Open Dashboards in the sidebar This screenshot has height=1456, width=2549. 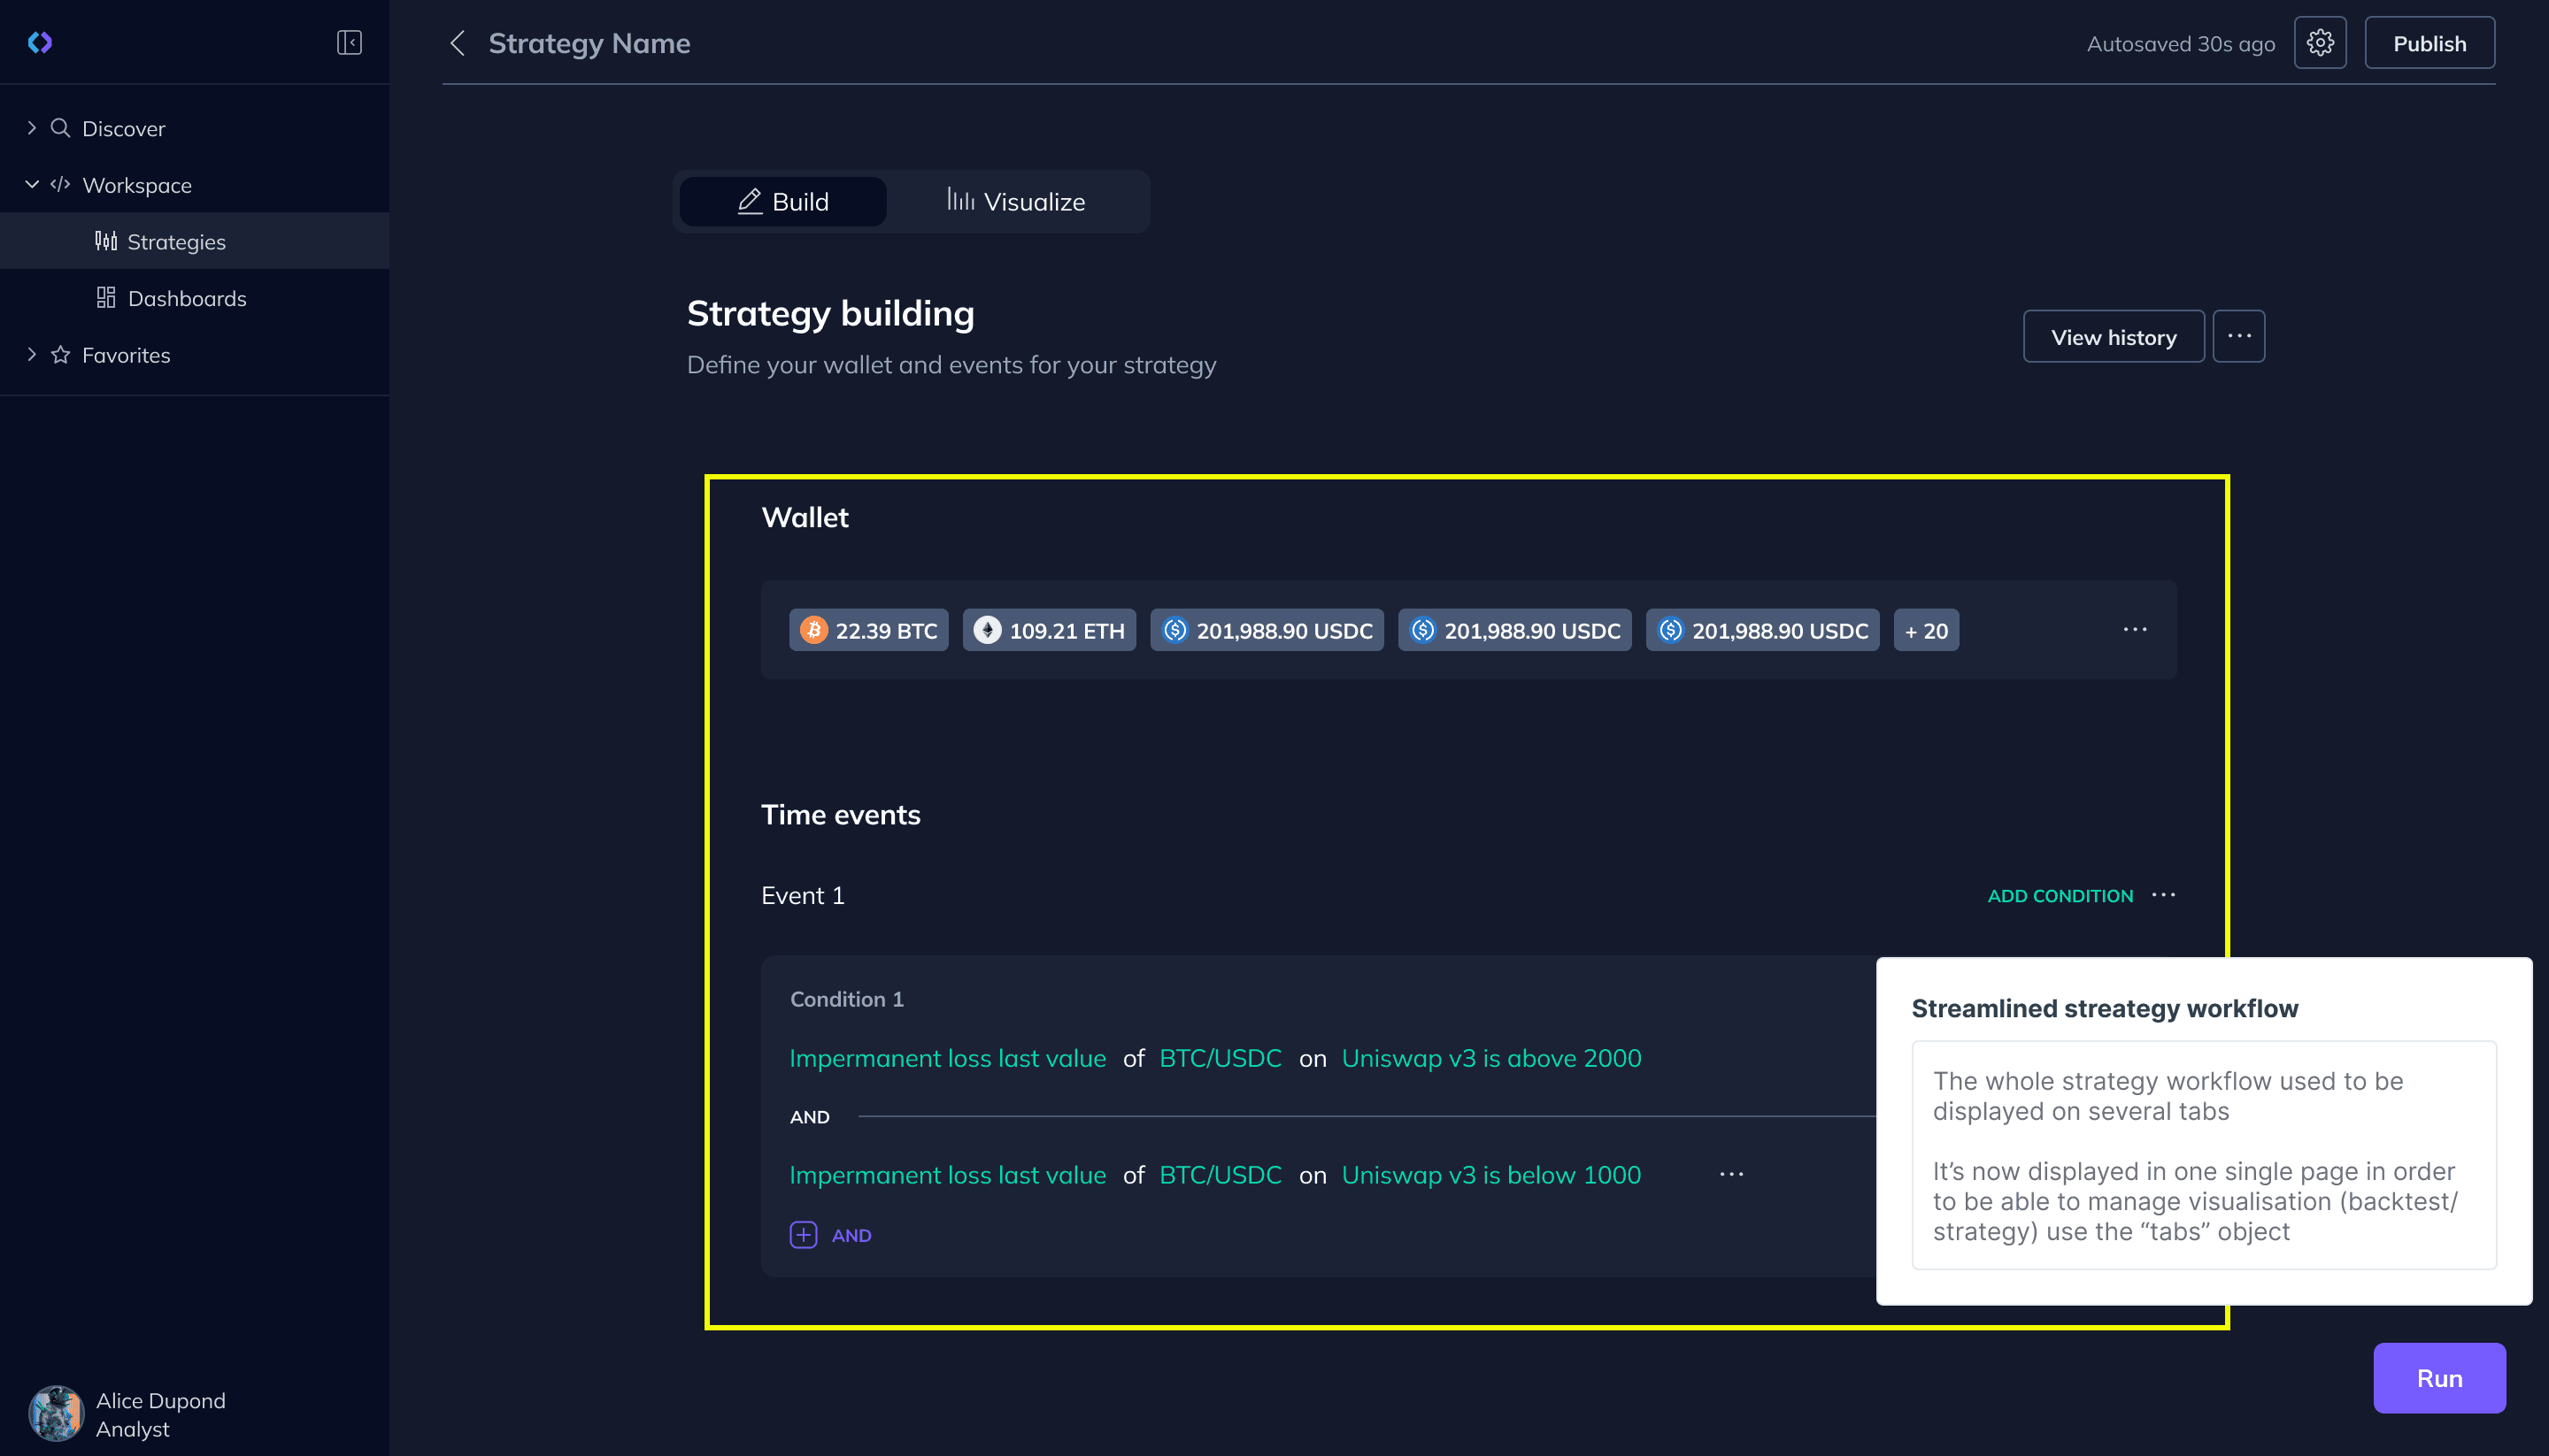pyautogui.click(x=186, y=299)
